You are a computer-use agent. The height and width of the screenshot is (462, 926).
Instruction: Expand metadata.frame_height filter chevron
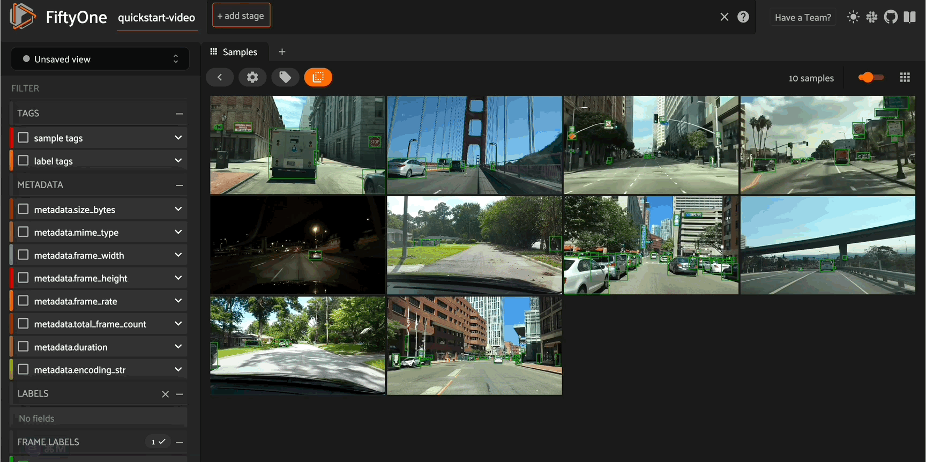[178, 278]
